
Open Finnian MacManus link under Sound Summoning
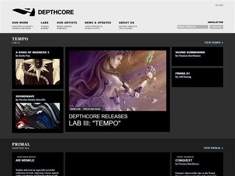(189, 56)
